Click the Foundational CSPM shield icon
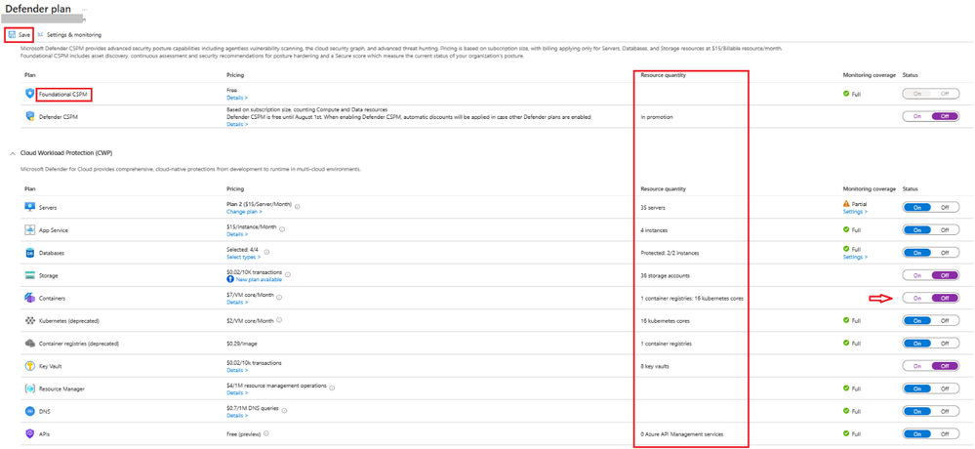The height and width of the screenshot is (449, 975). (30, 94)
